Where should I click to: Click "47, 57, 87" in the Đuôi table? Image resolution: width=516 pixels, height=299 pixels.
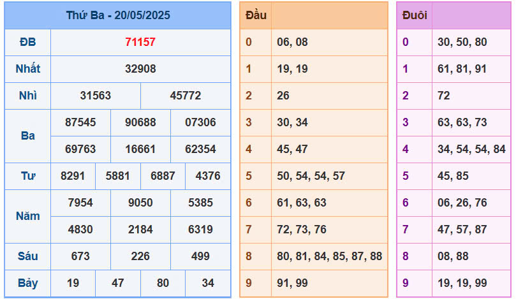[462, 230]
